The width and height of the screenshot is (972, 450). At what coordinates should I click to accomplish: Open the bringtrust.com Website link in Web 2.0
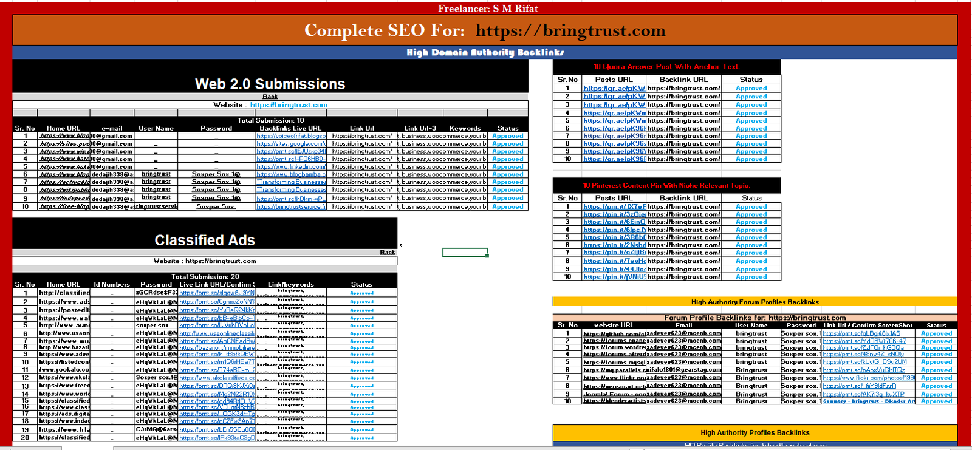point(289,105)
